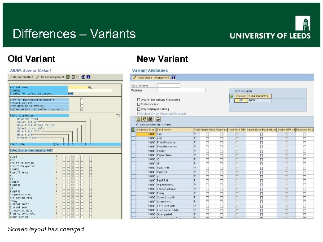Click the binoculars find icon in Variant Attributes

151,119
